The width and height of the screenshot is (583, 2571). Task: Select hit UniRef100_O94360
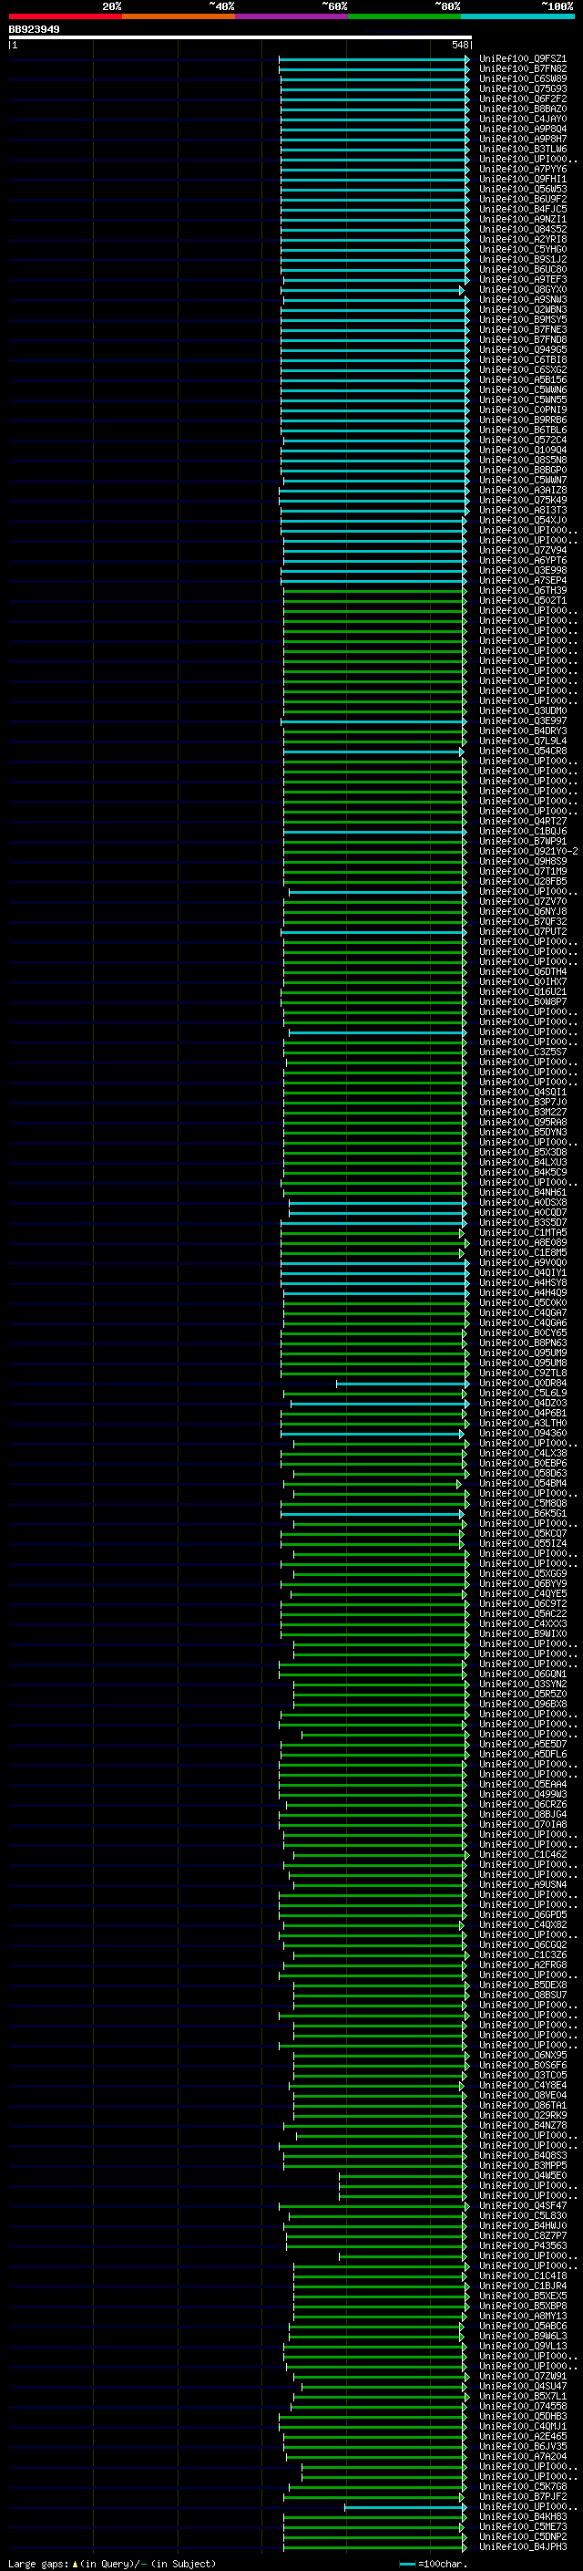point(522,1433)
